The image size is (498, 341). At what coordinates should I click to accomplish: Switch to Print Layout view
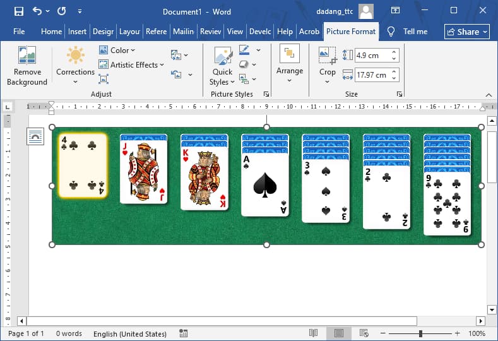tap(338, 333)
